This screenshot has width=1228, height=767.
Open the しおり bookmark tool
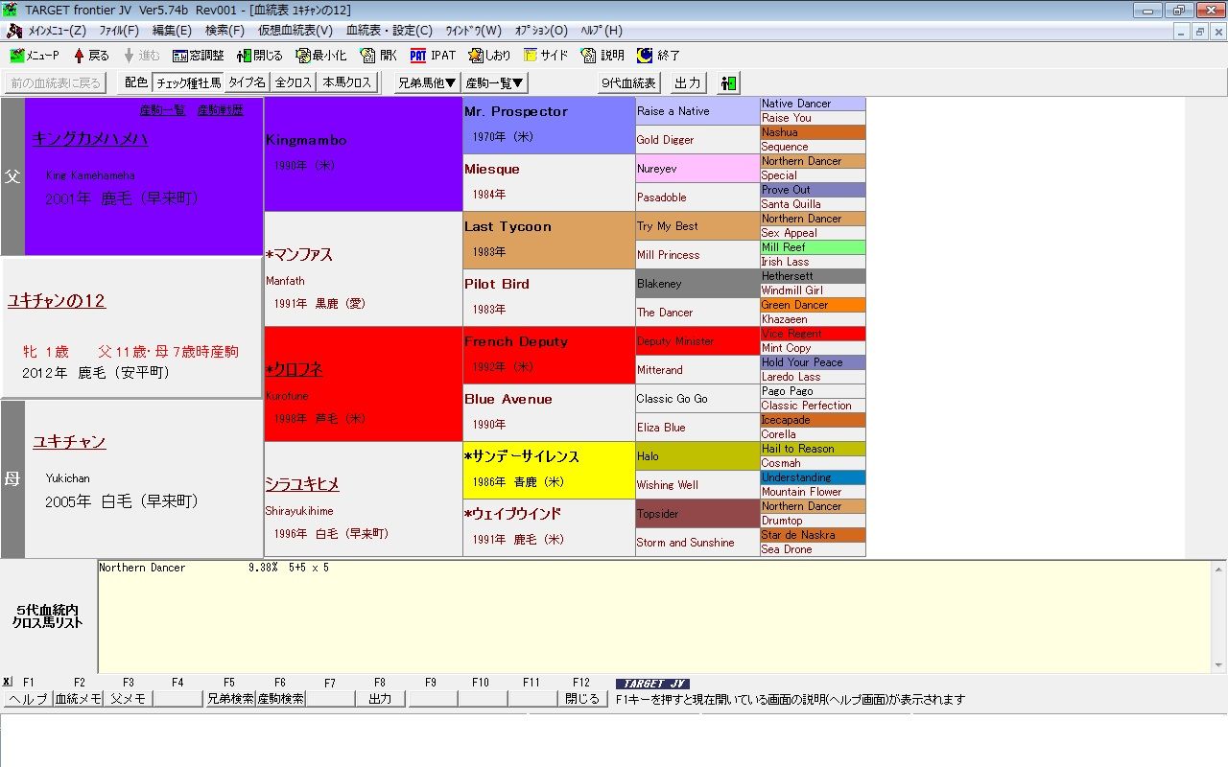[489, 56]
